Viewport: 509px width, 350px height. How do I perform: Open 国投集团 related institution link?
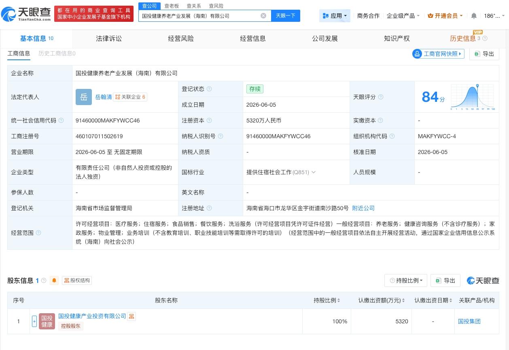click(x=469, y=321)
